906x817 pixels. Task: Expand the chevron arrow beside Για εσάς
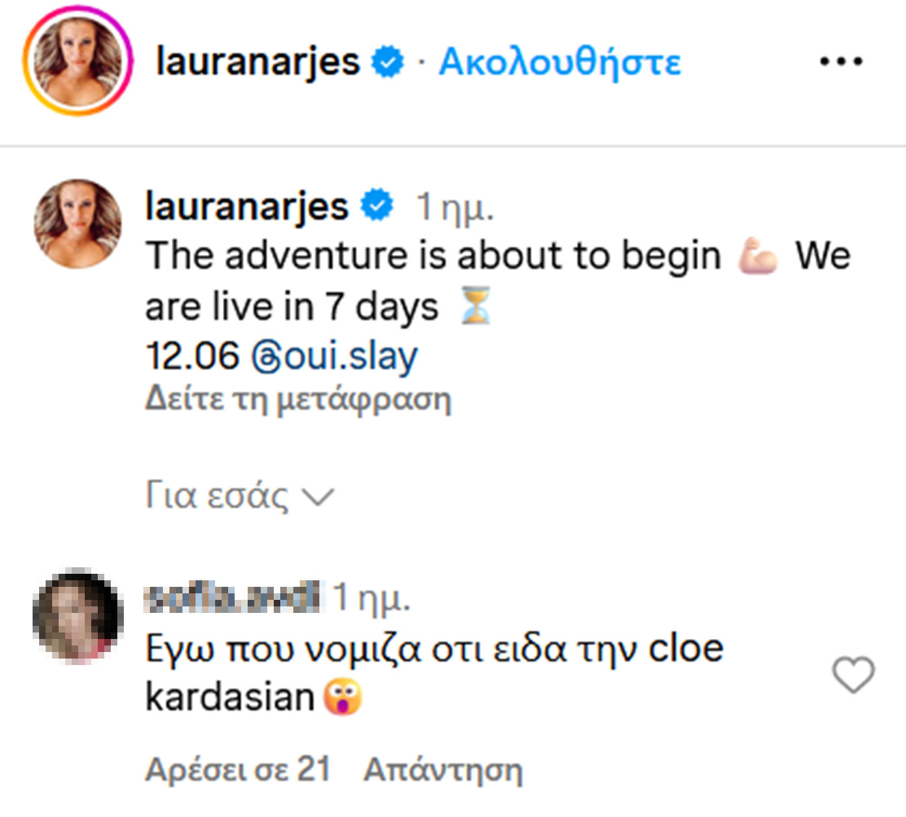pos(319,498)
